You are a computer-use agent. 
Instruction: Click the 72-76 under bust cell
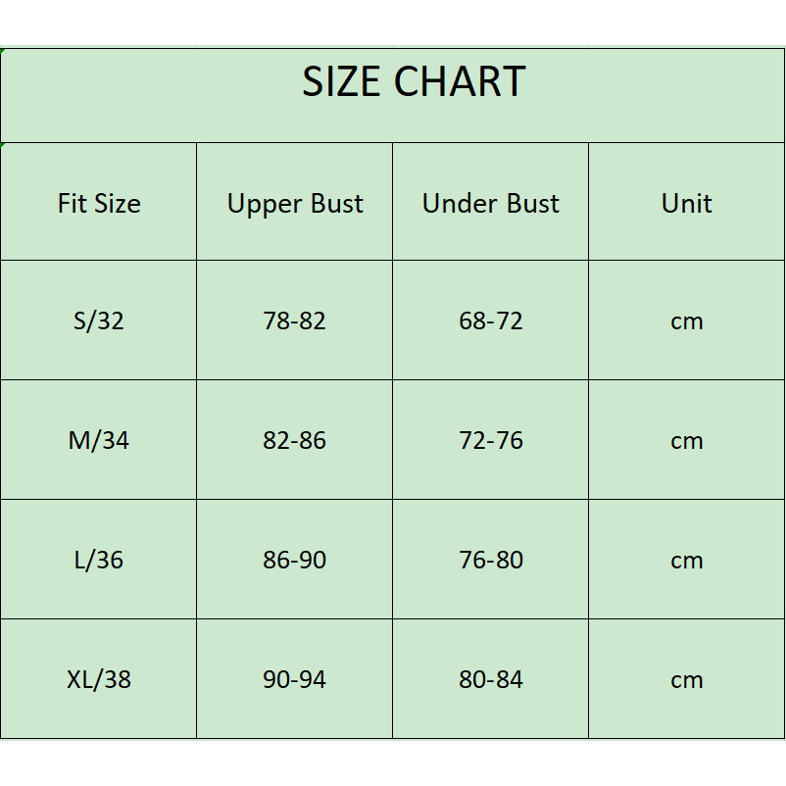click(491, 440)
